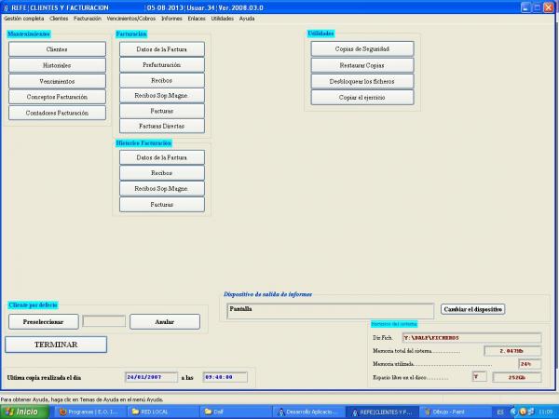This screenshot has width=559, height=419.
Task: Click the Clientes maintenance button
Action: [57, 49]
